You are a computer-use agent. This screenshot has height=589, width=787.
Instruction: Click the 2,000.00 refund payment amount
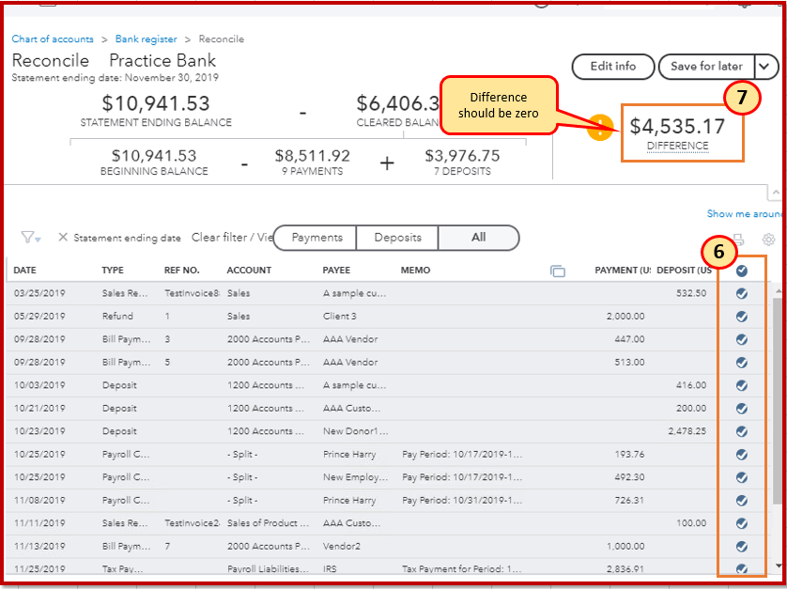[625, 317]
